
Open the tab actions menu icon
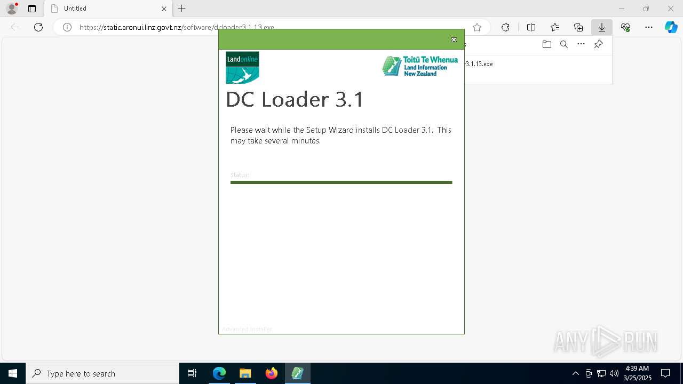32,9
